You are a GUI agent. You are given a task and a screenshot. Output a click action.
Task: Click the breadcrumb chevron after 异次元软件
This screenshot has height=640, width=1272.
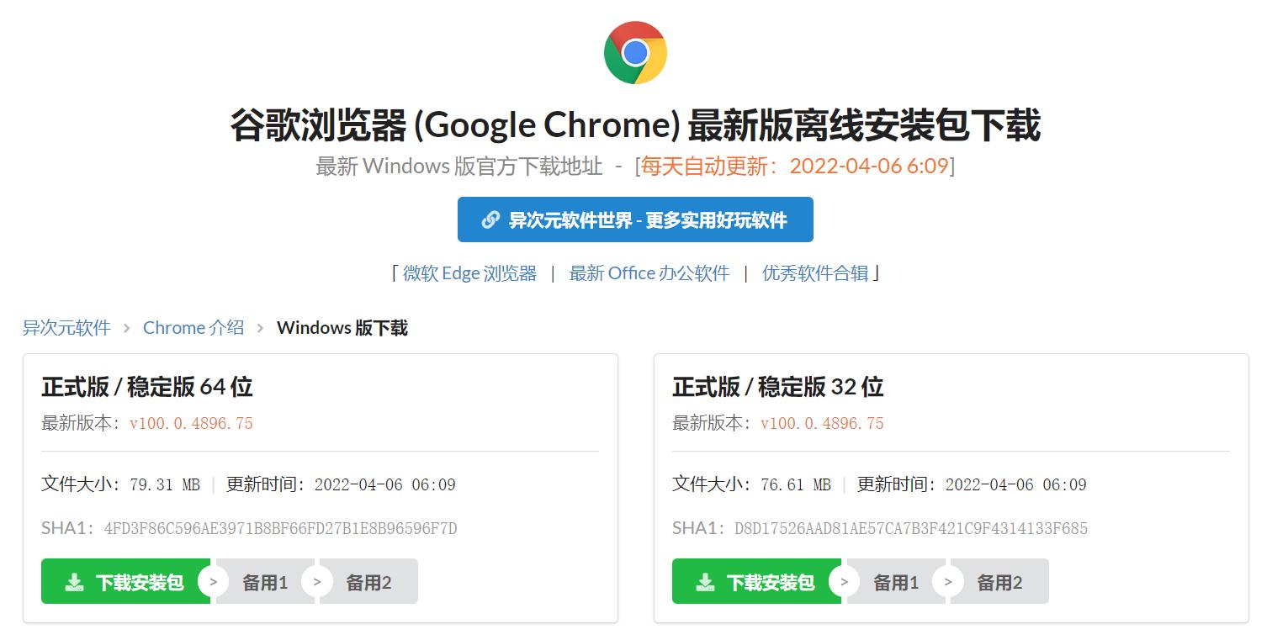click(x=127, y=328)
